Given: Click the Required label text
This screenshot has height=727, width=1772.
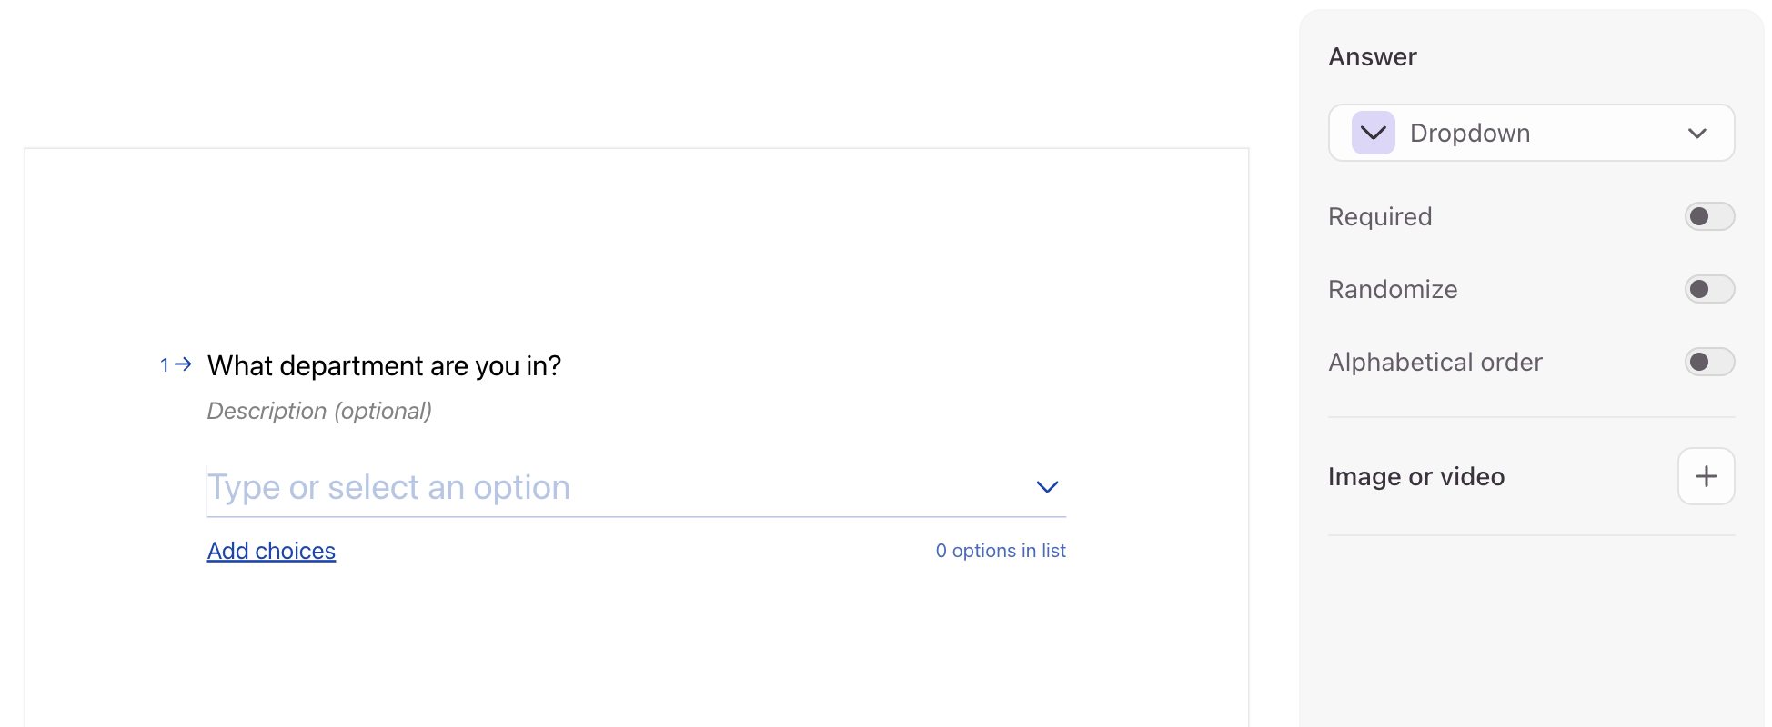Looking at the screenshot, I should coord(1380,216).
